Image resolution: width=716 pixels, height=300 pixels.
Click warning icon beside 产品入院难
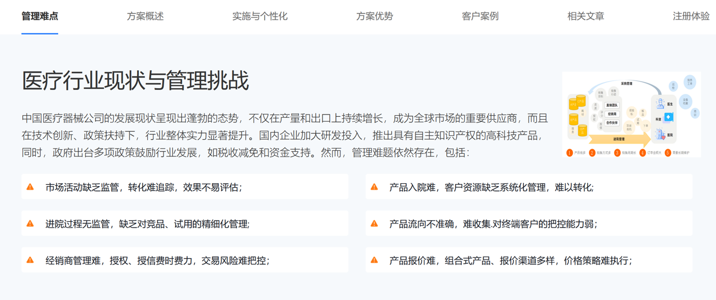[x=375, y=187]
